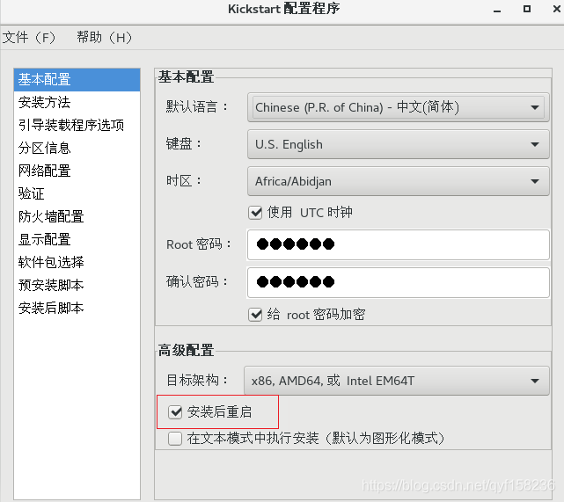Enable 在文本模式中执行安装 checkbox
Screen dimensions: 564x502
click(175, 439)
